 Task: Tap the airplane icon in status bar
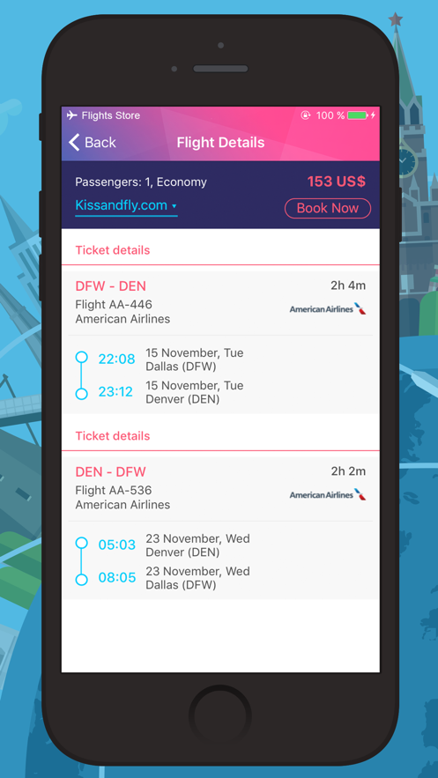[x=72, y=115]
